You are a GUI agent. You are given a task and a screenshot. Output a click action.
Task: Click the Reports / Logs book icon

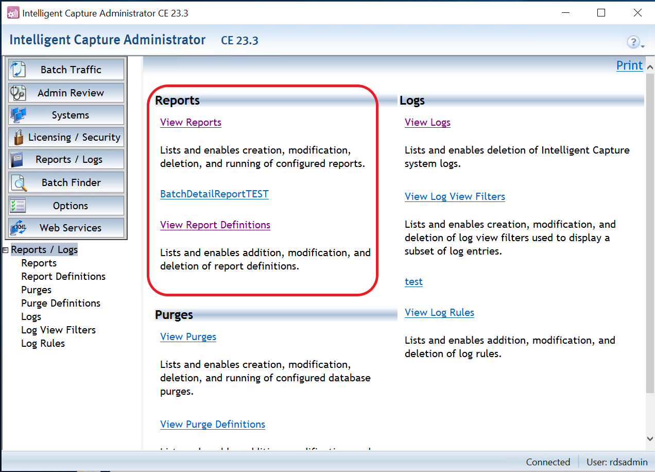pos(17,160)
